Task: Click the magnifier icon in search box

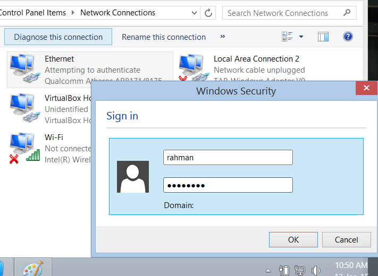Action: pos(347,13)
